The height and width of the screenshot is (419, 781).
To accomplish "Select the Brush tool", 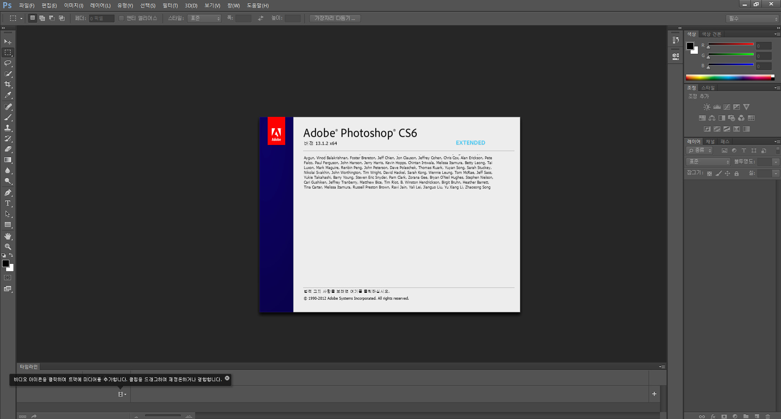I will (x=8, y=117).
